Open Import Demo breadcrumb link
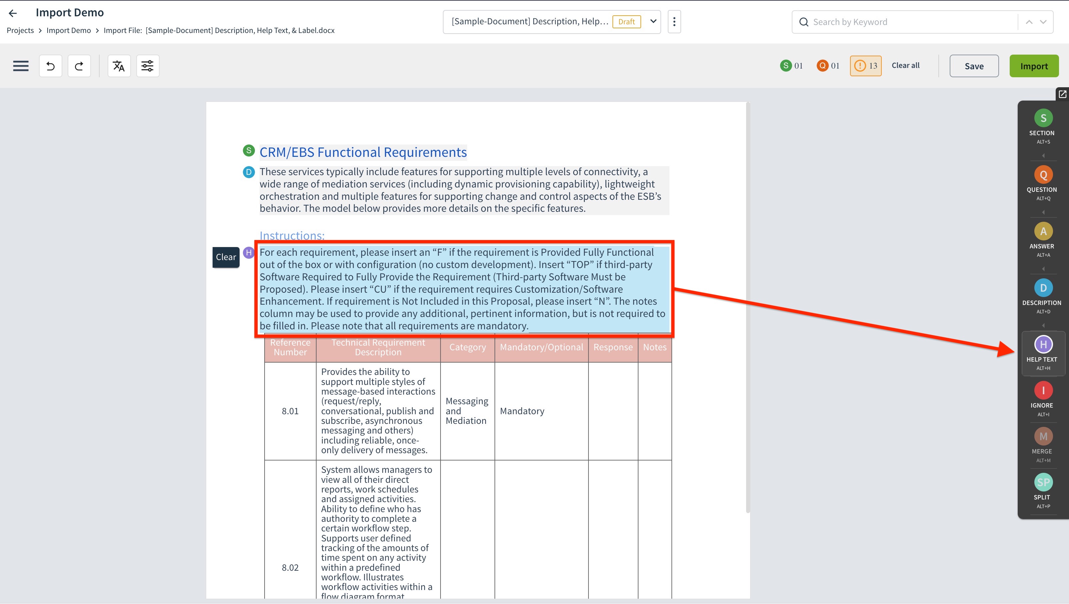The image size is (1069, 604). [x=69, y=30]
